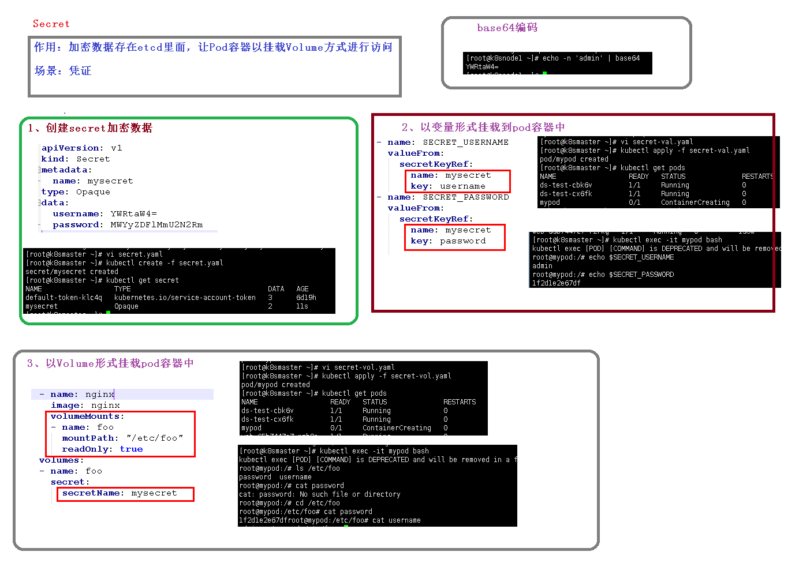
Task: Open the secret-val.yaml apply terminal screenshot
Action: 658,172
